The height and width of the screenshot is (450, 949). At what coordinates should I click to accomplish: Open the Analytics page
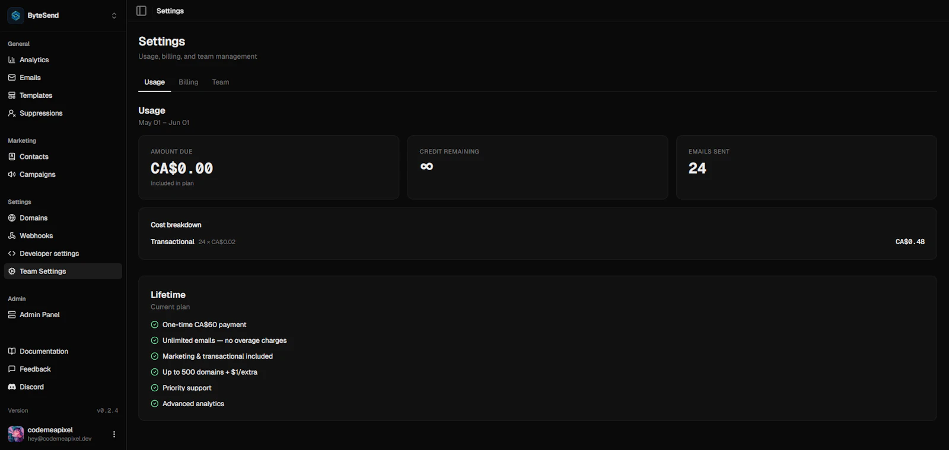point(63,60)
